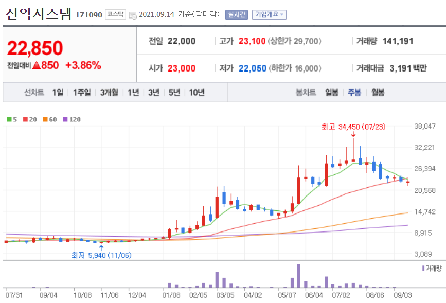Select the orange 60-period moving average legend icon
Screen dimensions: 446x303
point(45,118)
